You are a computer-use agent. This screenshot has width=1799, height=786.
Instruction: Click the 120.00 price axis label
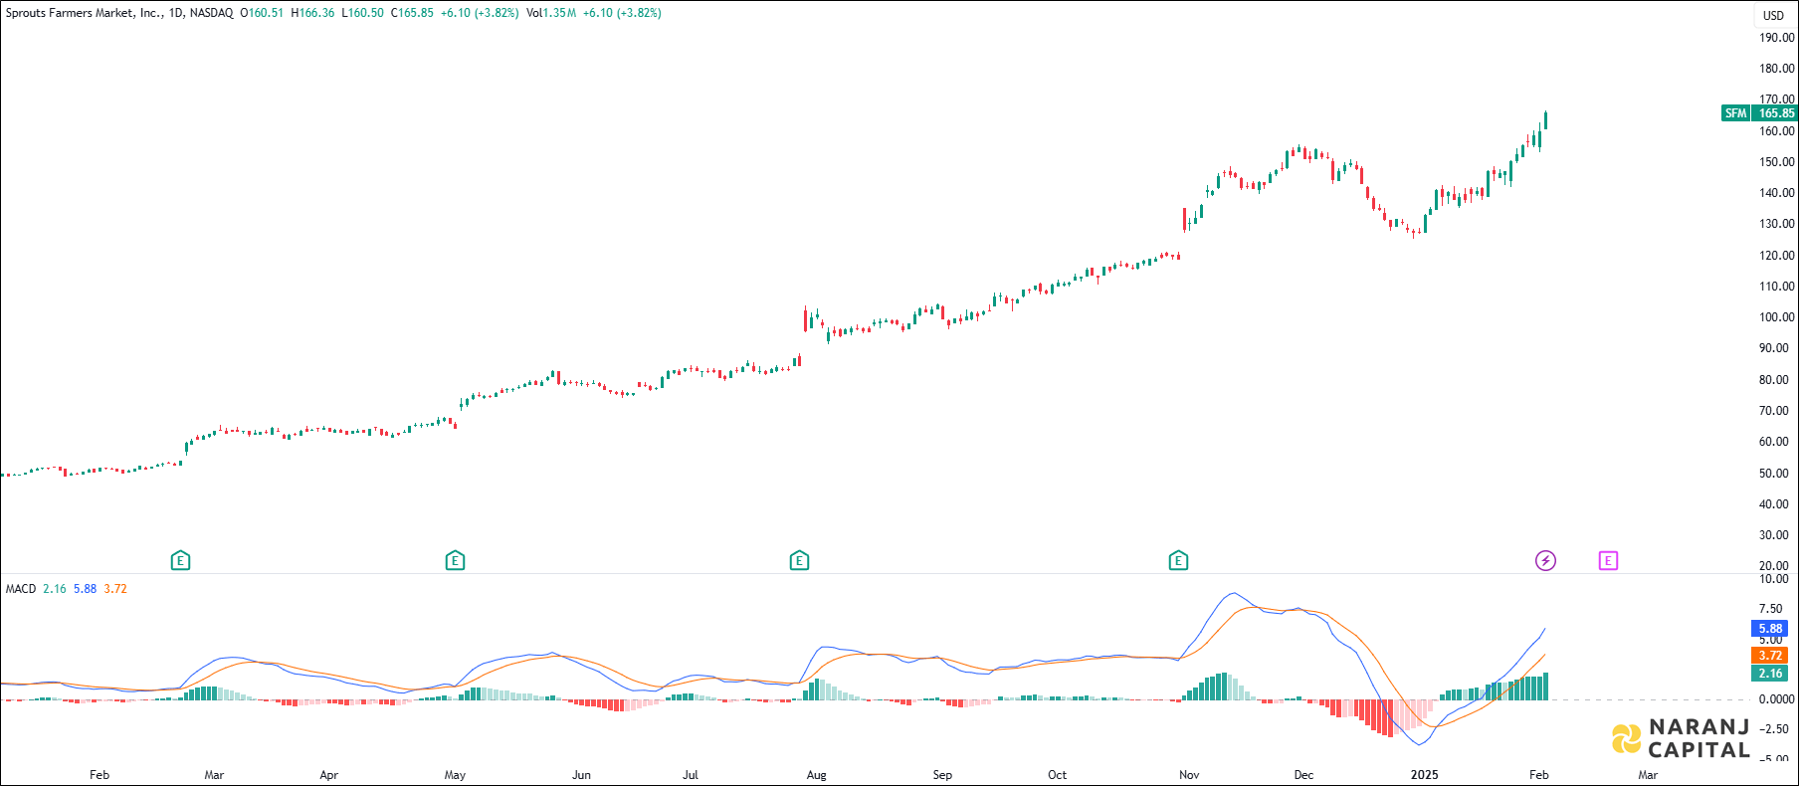pyautogui.click(x=1777, y=256)
